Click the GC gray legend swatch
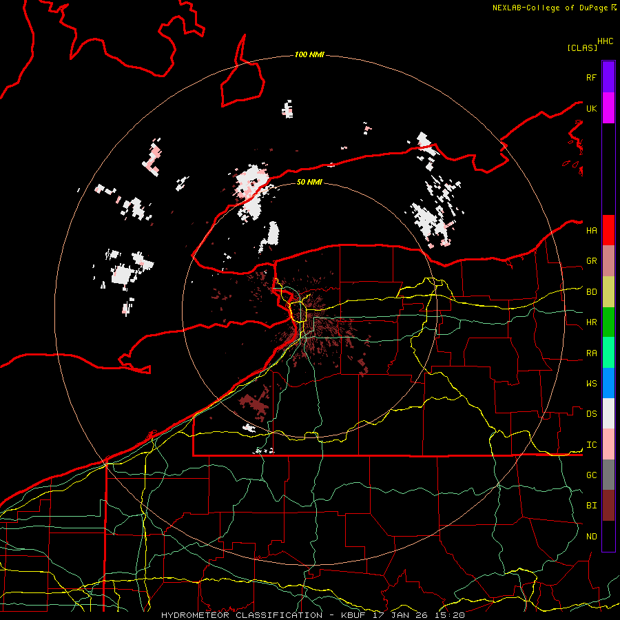620x620 pixels. [608, 475]
